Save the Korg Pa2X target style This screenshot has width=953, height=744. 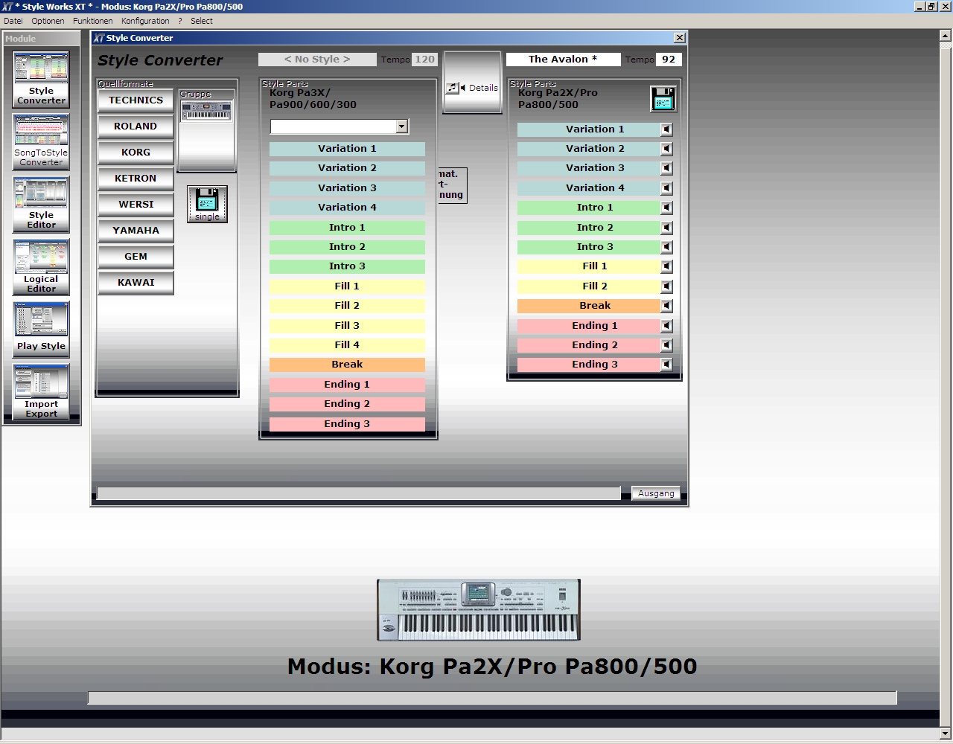click(x=663, y=99)
